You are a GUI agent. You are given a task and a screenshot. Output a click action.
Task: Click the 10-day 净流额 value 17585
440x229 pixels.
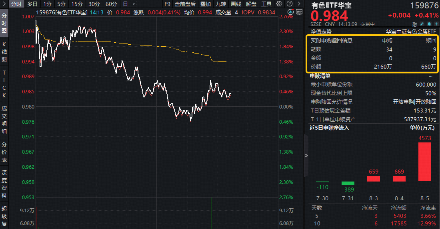tap(398, 223)
